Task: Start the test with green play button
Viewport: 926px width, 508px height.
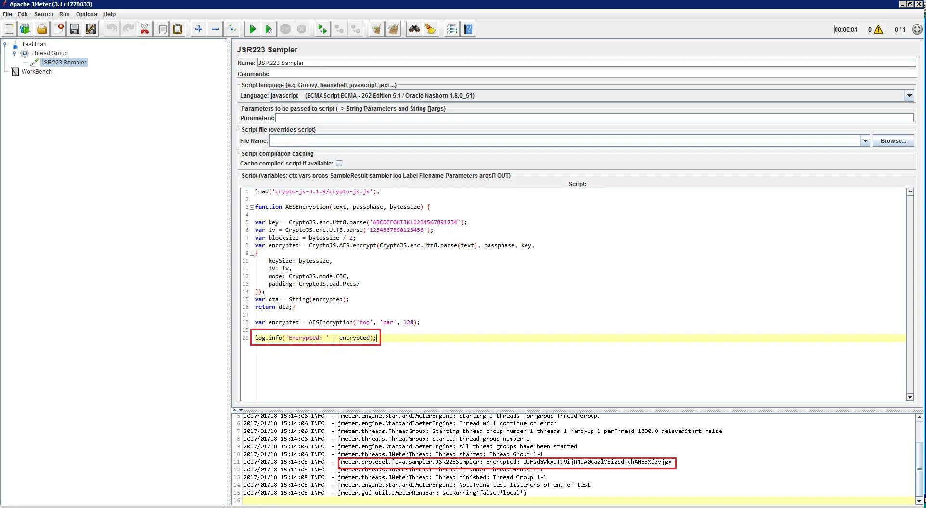Action: point(253,29)
